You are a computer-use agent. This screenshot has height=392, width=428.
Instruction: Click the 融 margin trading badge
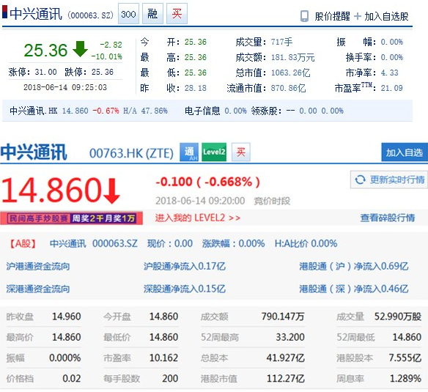click(x=152, y=14)
